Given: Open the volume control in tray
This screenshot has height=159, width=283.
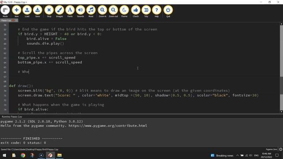Looking at the screenshot, I should (251, 155).
